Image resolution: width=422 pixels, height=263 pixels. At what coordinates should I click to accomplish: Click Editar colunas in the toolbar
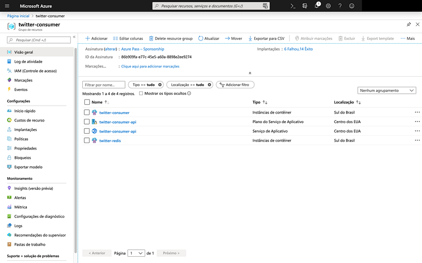[128, 38]
